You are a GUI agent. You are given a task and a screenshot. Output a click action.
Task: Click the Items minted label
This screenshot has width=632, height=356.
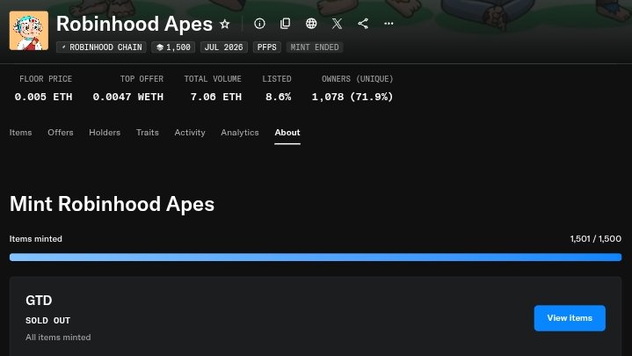tap(36, 239)
